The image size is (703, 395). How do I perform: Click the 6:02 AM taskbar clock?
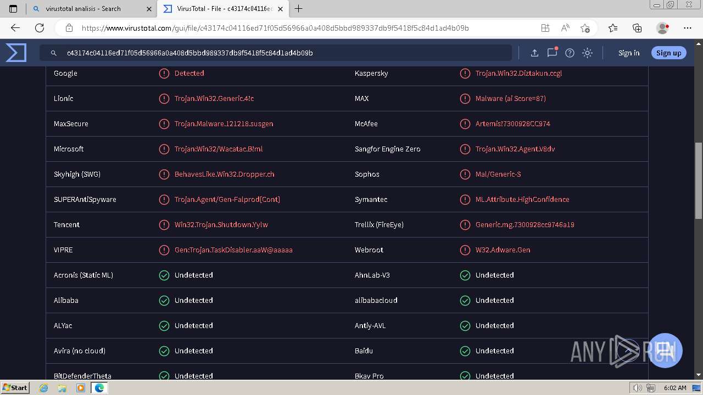pyautogui.click(x=675, y=388)
